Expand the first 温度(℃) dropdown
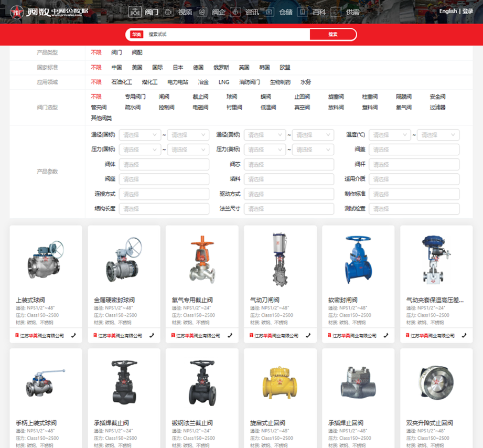 point(389,135)
